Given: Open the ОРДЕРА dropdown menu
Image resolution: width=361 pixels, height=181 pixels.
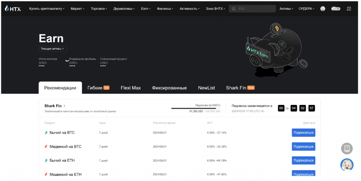Looking at the screenshot, I should 306,9.
